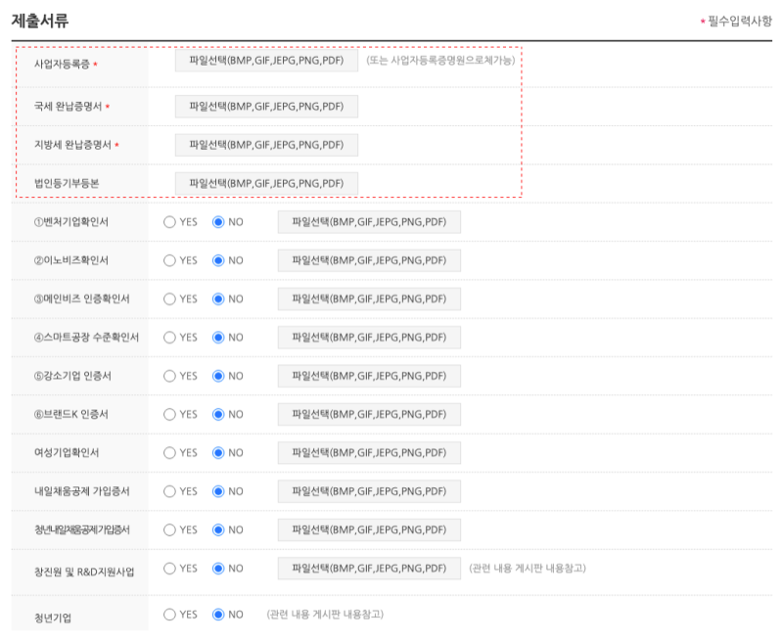The height and width of the screenshot is (641, 783).
Task: Choose file for 지방세 완납증명서
Action: coord(266,145)
